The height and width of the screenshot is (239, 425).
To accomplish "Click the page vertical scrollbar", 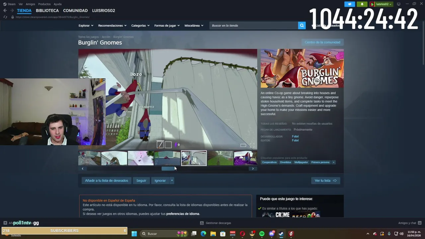I will [x=423, y=43].
